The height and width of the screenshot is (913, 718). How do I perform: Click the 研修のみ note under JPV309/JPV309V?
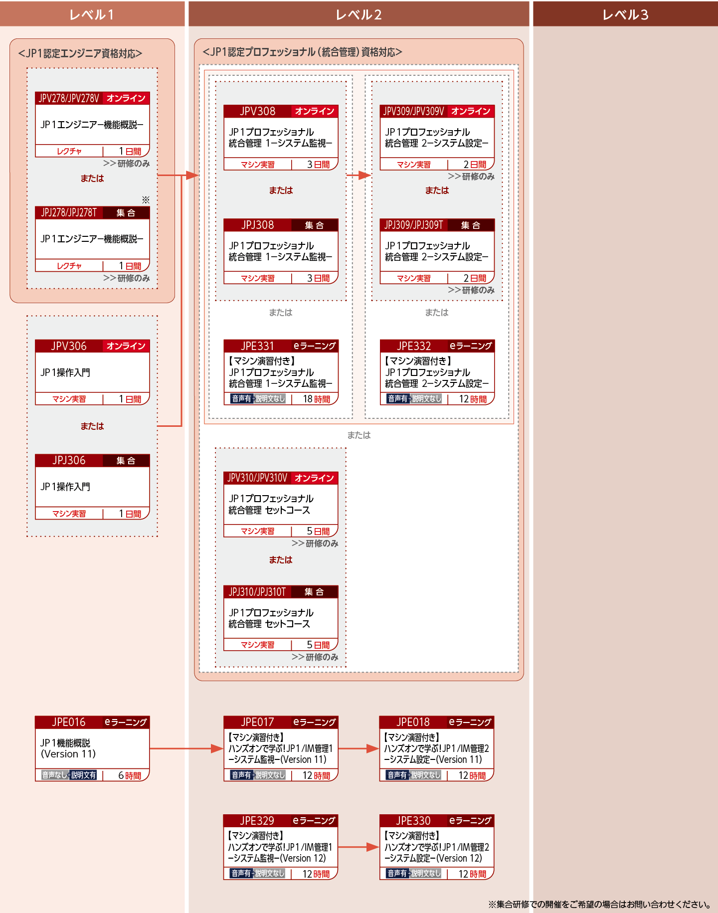click(x=471, y=177)
